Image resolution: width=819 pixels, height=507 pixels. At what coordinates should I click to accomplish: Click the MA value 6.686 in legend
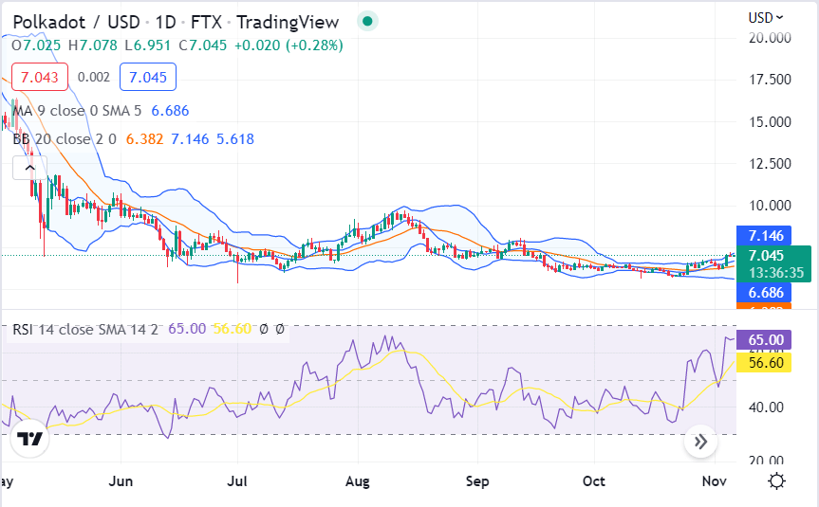coord(170,111)
